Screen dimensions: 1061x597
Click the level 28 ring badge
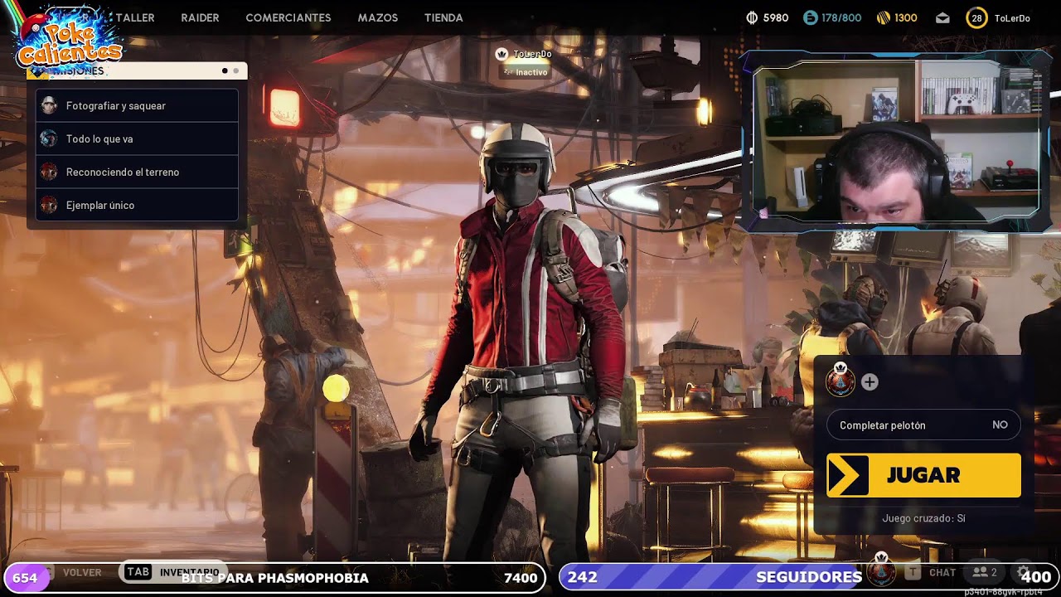pos(976,18)
